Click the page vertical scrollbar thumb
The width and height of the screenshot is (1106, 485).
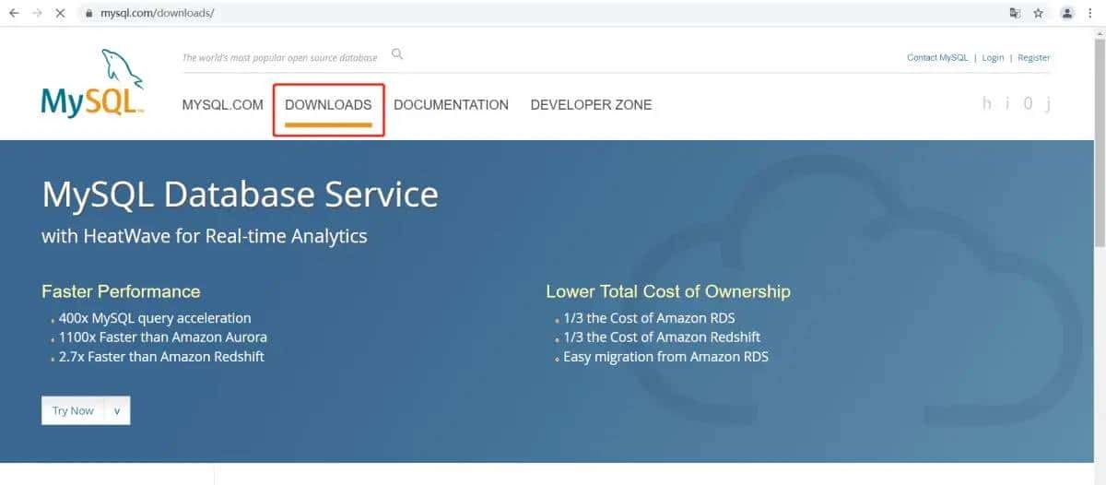(1100, 143)
